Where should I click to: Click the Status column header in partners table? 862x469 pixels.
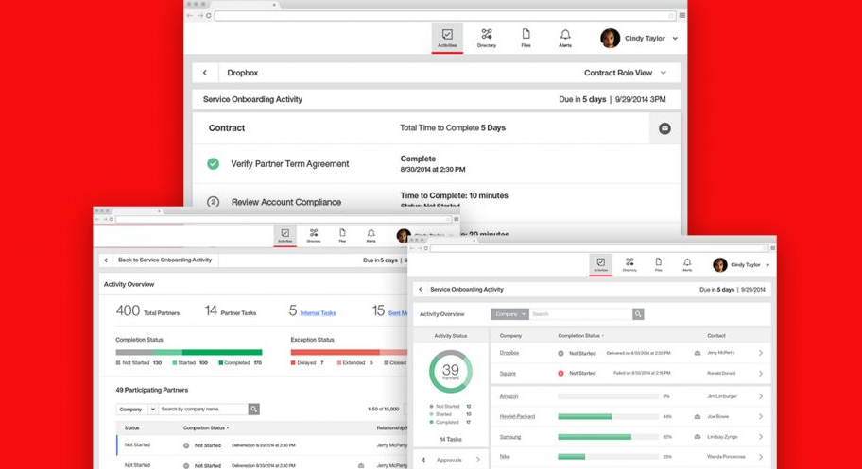(132, 427)
